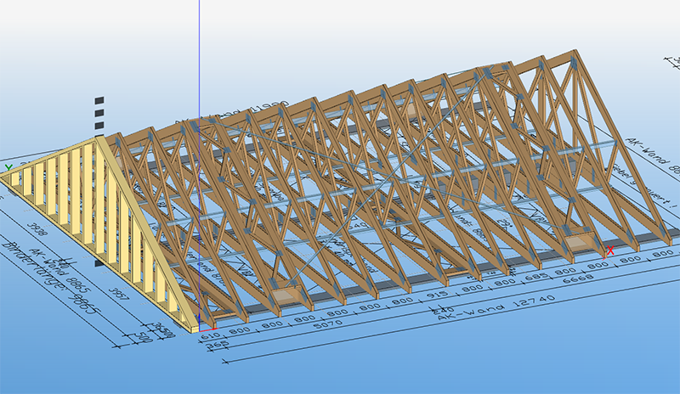Click the wooden support block near the origin
Image resolution: width=680 pixels, height=394 pixels.
pos(286,294)
